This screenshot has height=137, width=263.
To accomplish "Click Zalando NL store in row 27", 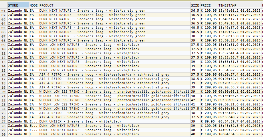I will (x=19, y=121).
